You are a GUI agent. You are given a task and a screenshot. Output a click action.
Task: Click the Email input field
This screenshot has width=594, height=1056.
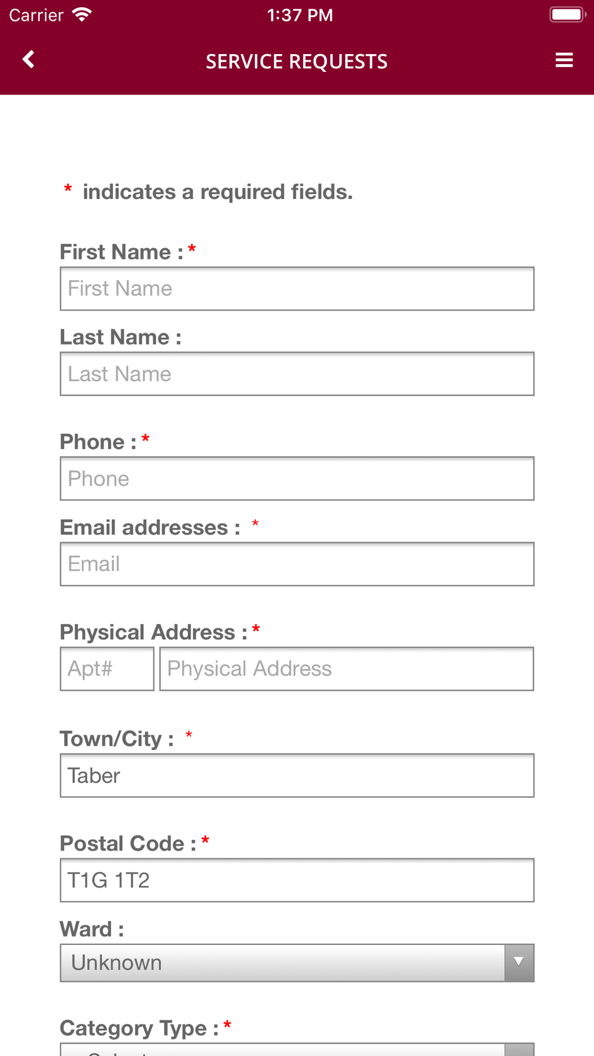point(297,564)
